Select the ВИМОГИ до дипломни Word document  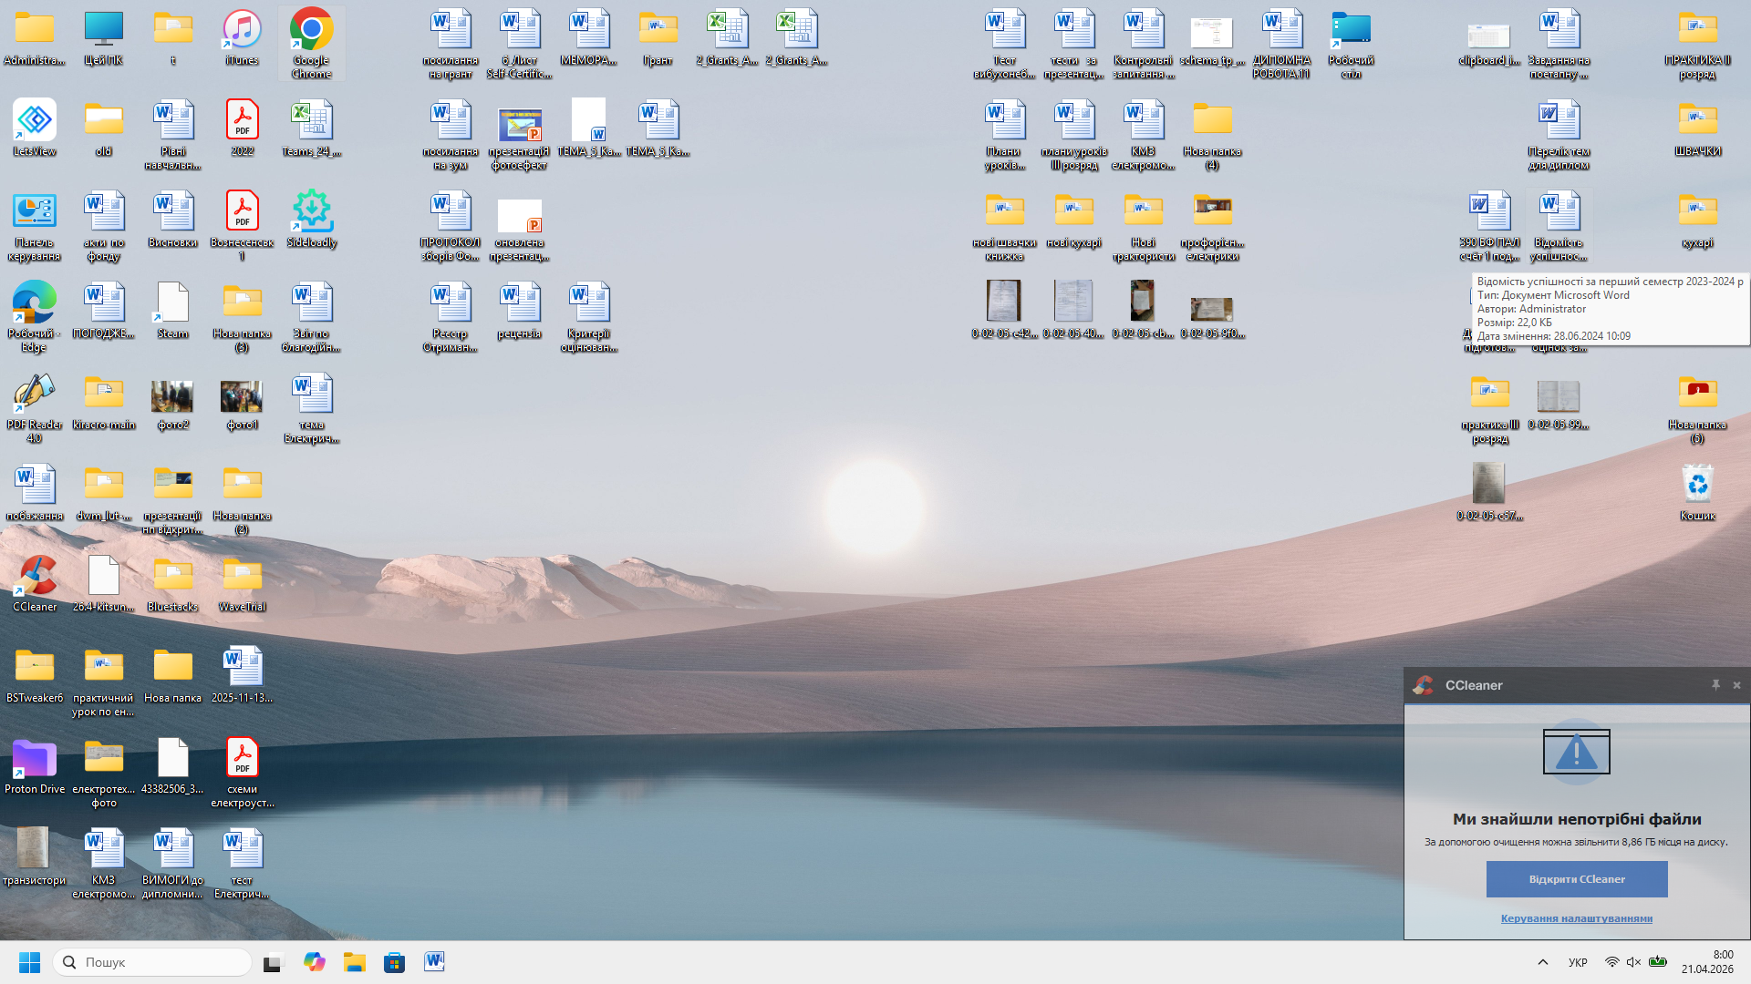click(x=172, y=863)
